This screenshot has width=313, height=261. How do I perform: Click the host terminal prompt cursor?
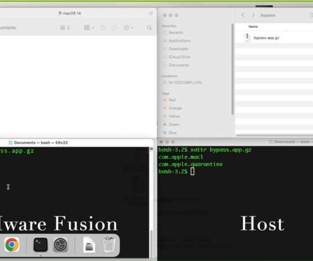click(x=193, y=171)
